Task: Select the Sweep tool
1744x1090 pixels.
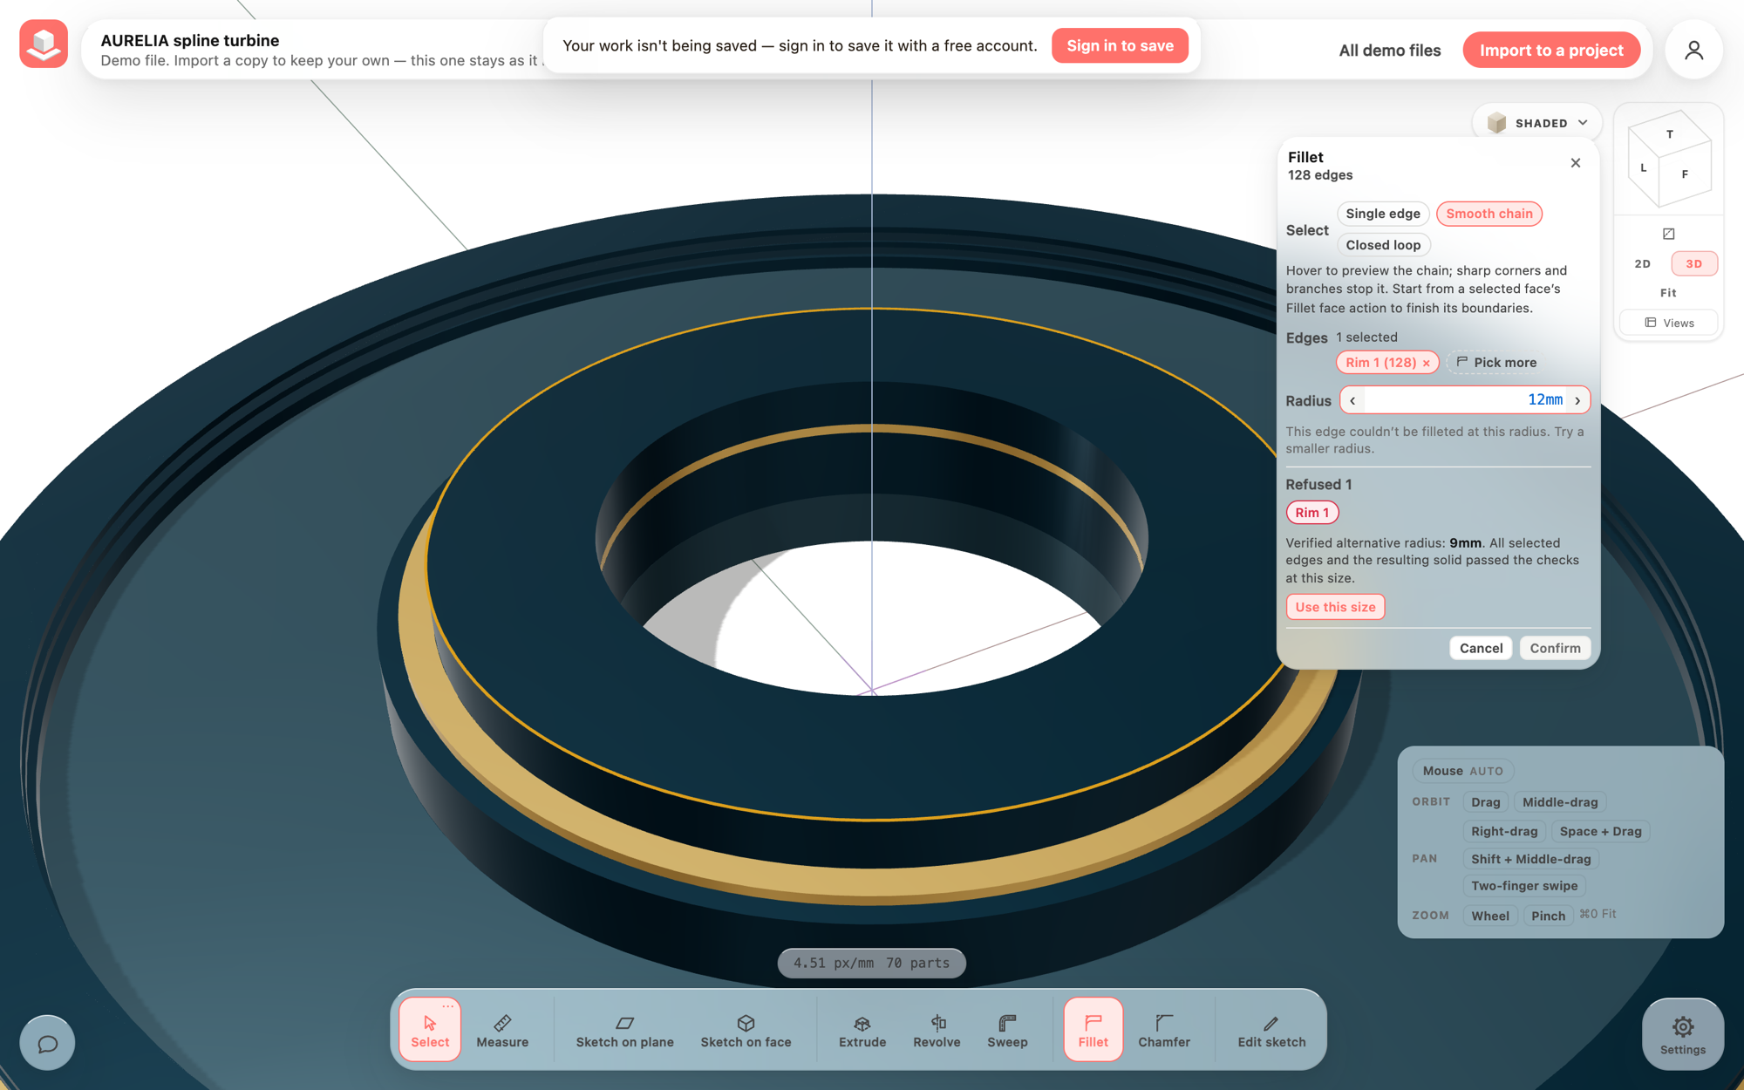Action: tap(1007, 1030)
